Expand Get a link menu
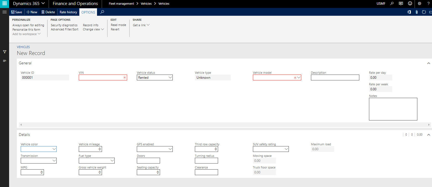 (141, 25)
